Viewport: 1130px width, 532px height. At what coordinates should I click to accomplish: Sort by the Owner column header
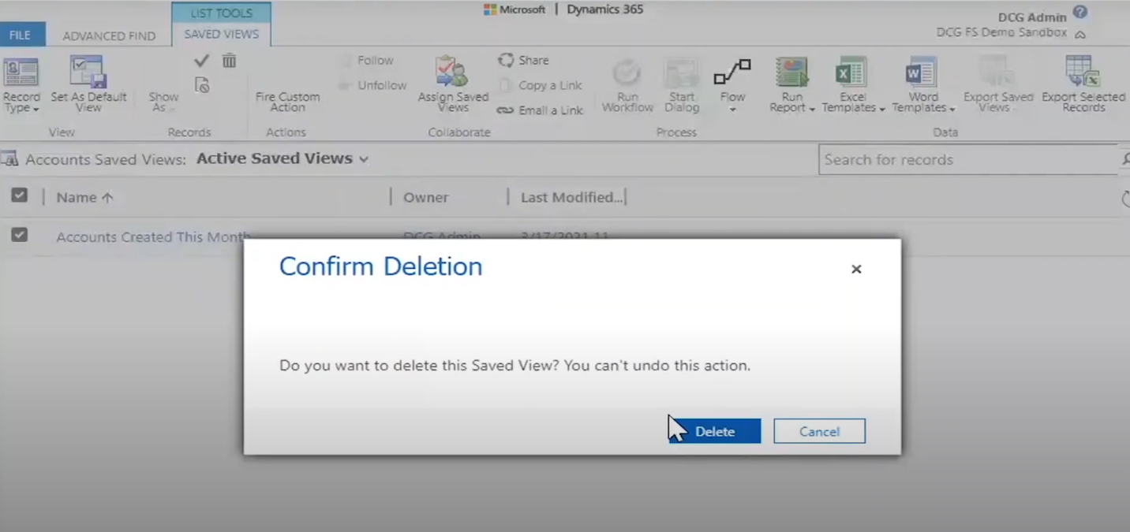[x=425, y=198]
